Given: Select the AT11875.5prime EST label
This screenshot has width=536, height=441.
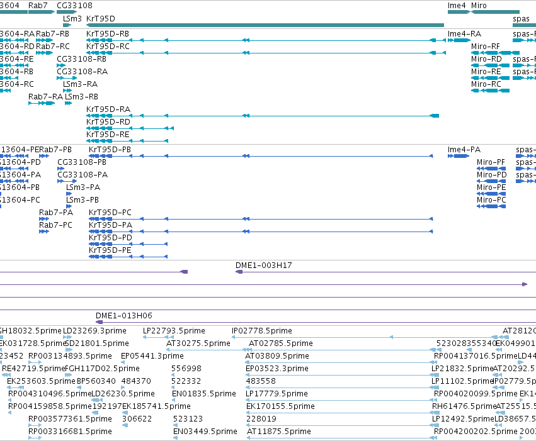Looking at the screenshot, I should pos(278,432).
